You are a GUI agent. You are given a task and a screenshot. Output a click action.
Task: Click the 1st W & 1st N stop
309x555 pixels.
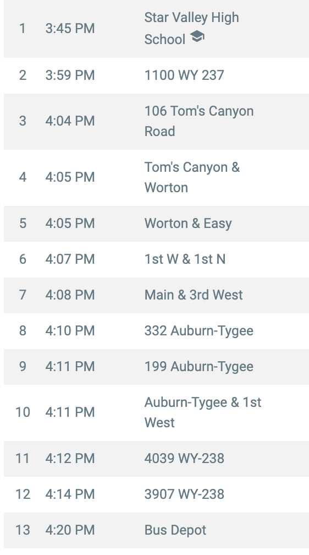point(156,259)
